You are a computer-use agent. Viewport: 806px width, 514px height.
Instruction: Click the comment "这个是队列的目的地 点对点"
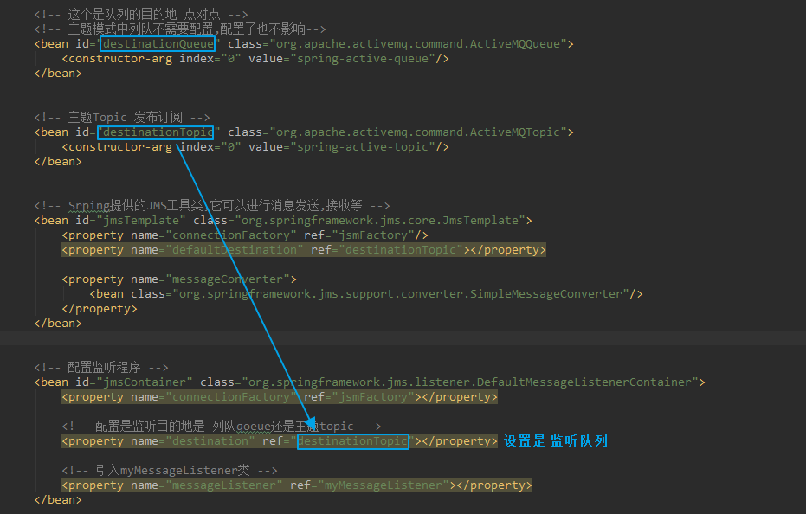pos(141,15)
